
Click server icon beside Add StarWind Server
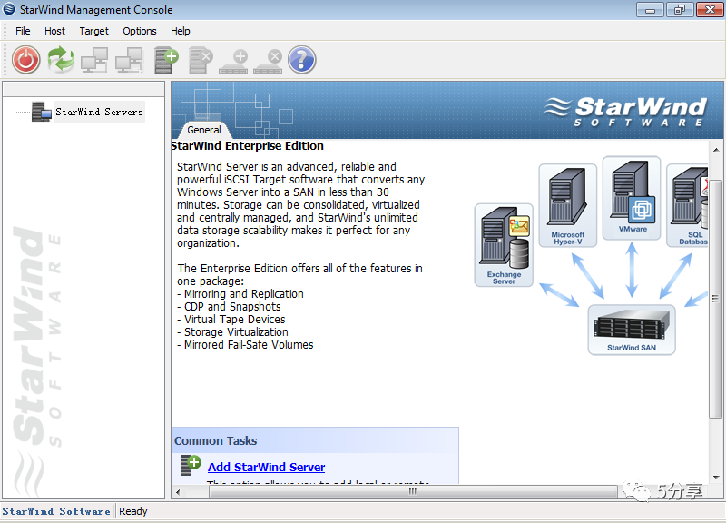coord(191,466)
